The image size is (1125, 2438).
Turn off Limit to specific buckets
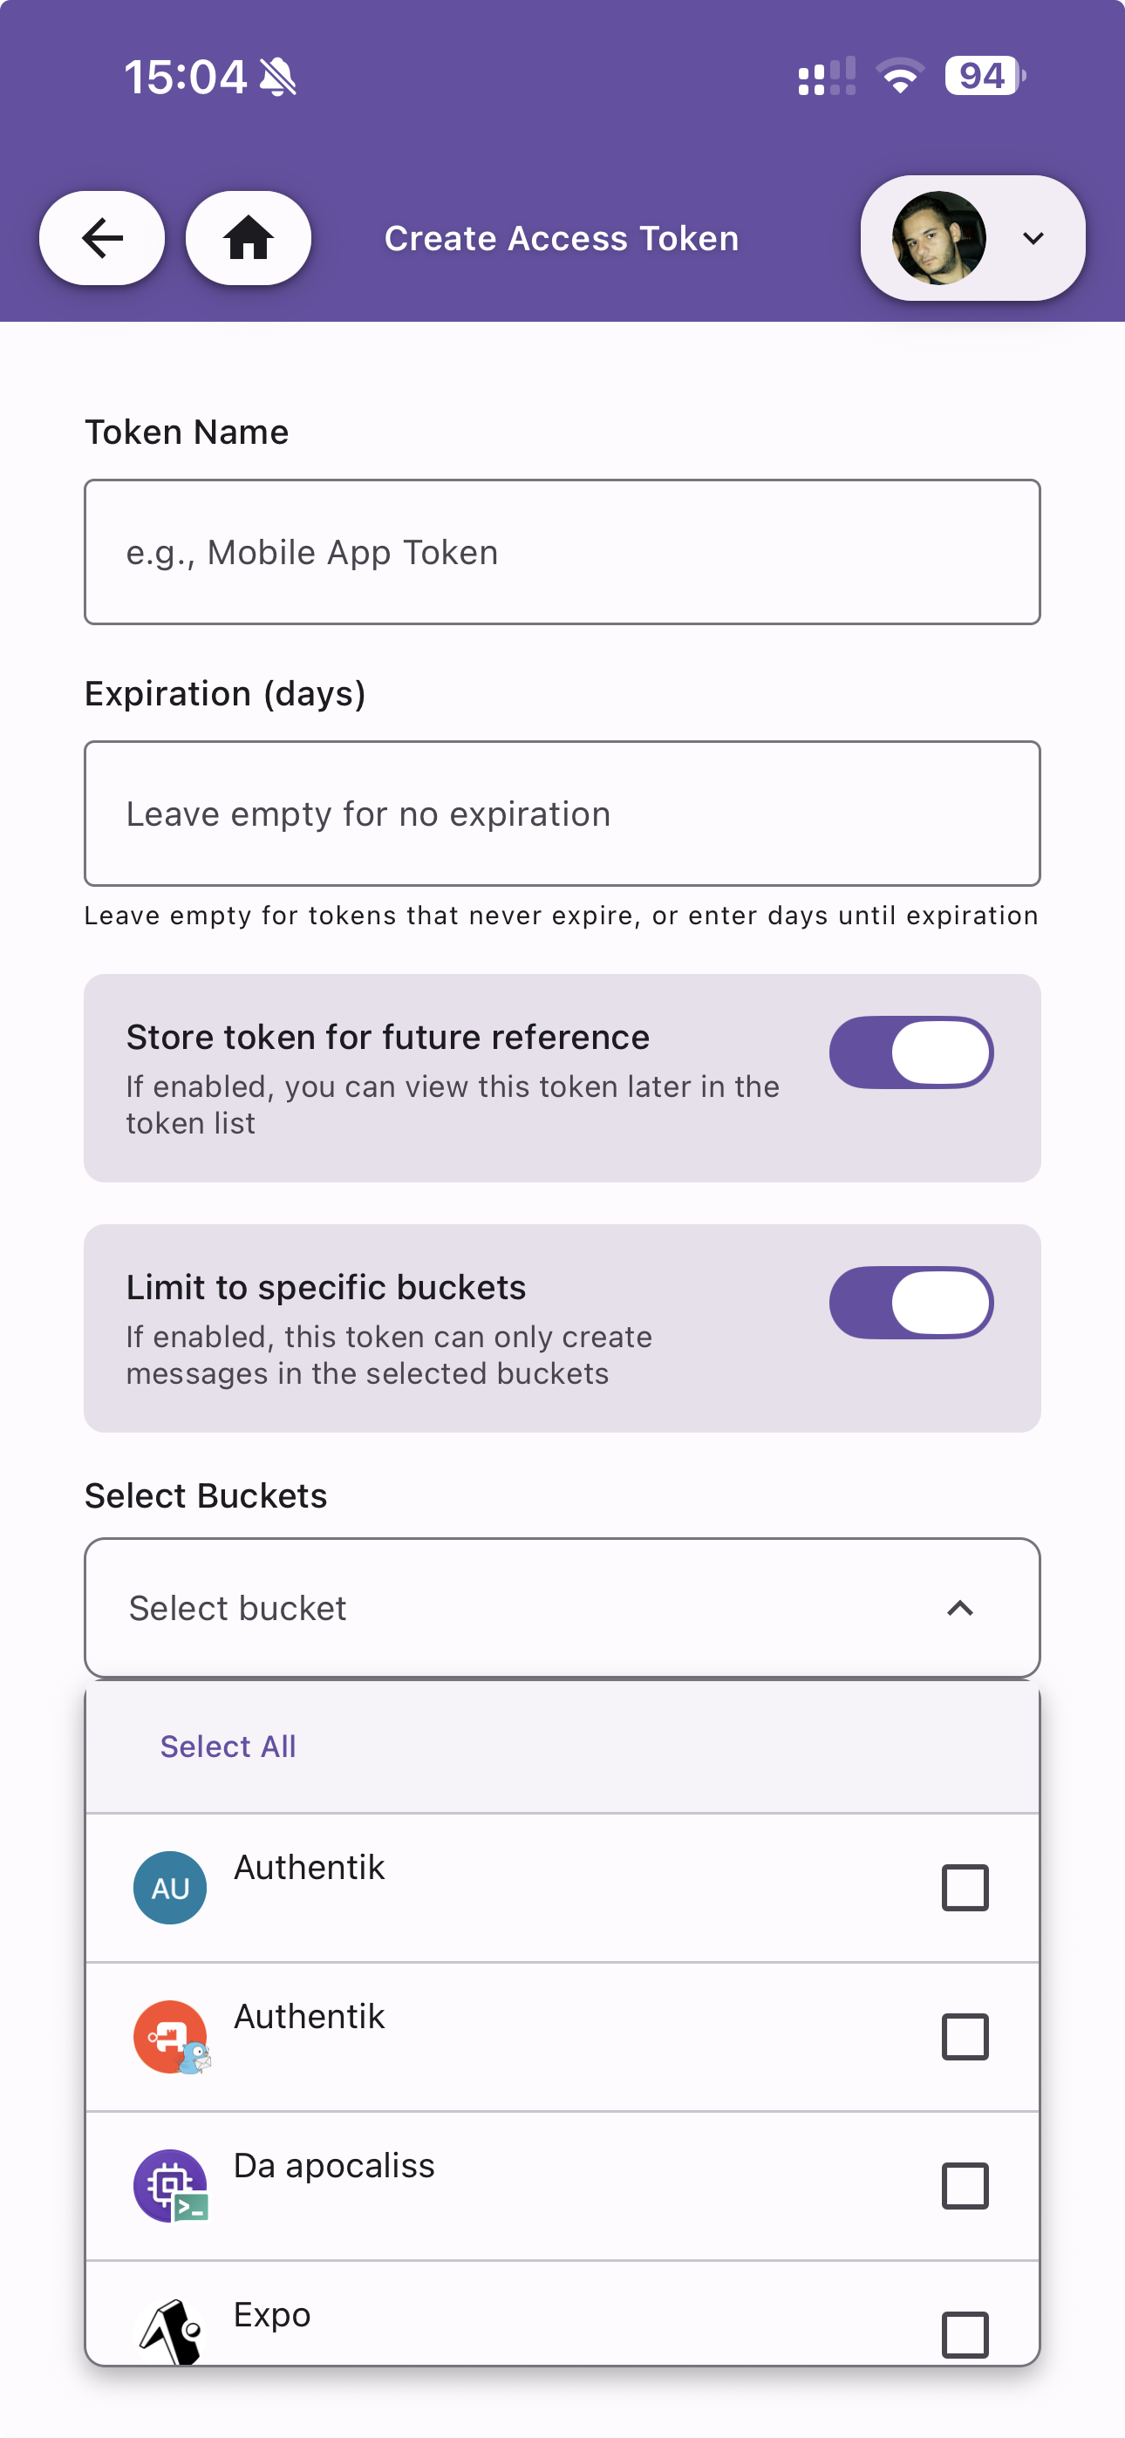[911, 1303]
